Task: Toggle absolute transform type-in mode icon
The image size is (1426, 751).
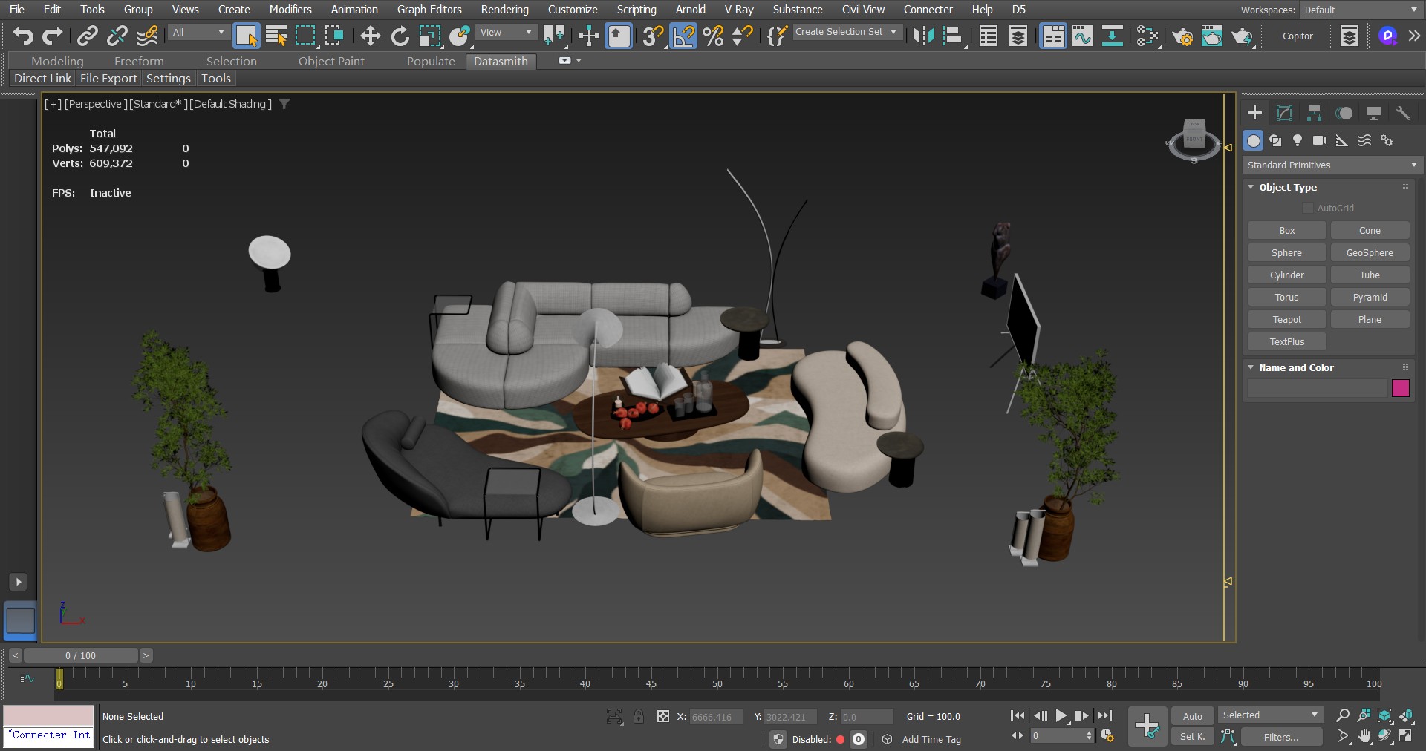Action: (662, 717)
